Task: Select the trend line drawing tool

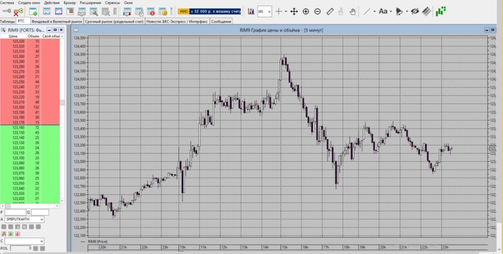Action: pos(367,11)
